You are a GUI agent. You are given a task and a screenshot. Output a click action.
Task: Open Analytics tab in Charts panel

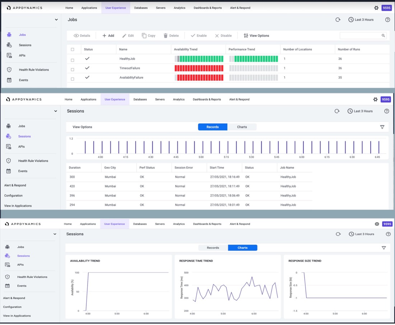click(x=179, y=224)
